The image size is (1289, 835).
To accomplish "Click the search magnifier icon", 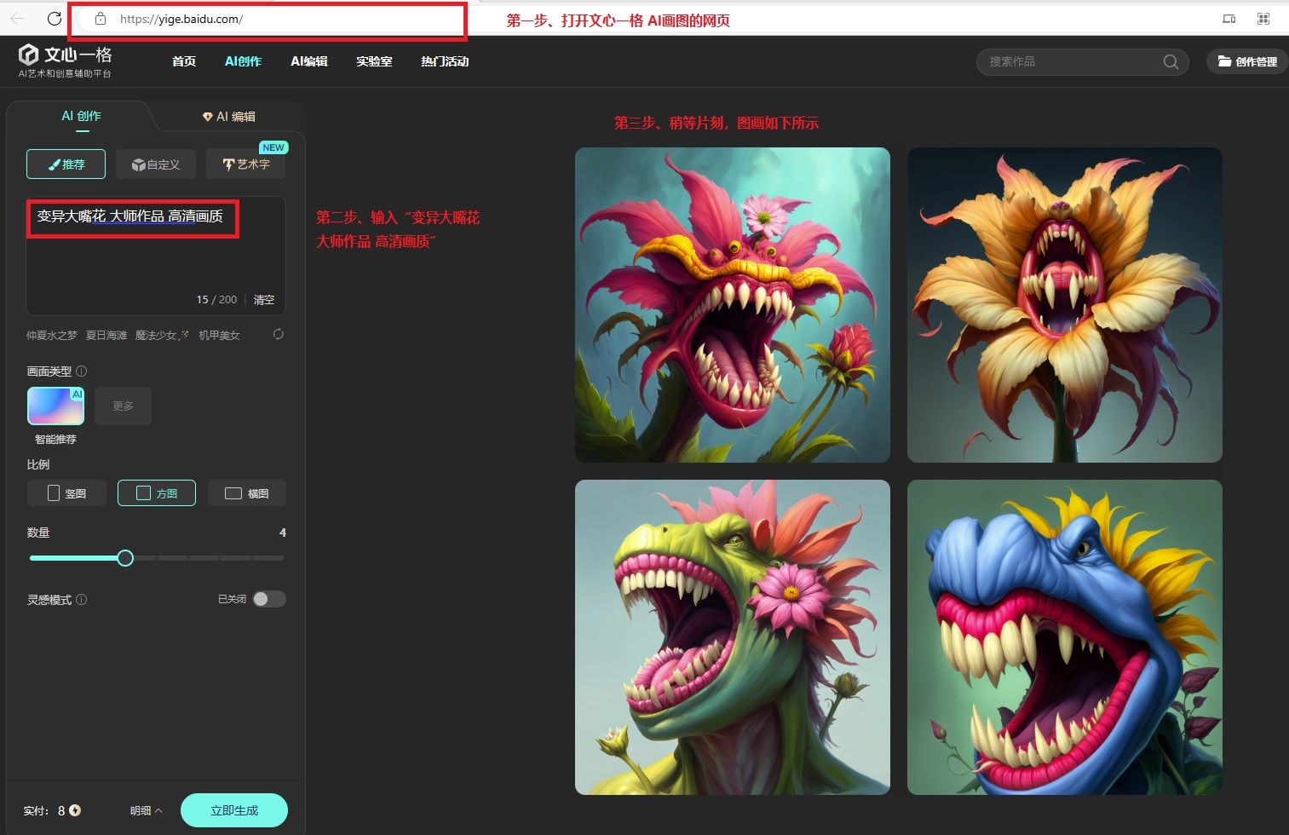I will (1171, 61).
